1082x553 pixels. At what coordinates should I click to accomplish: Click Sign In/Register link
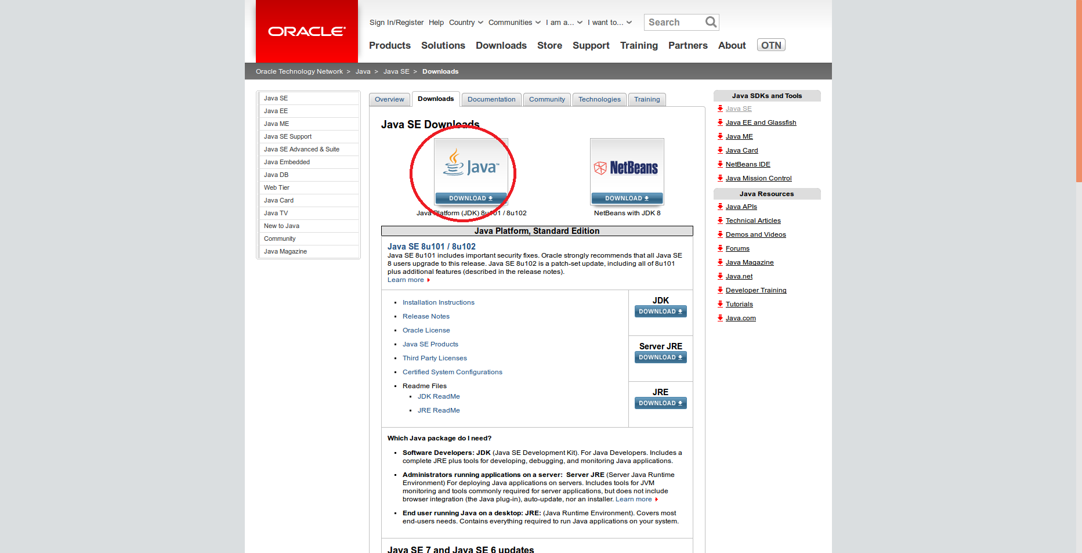coord(396,23)
